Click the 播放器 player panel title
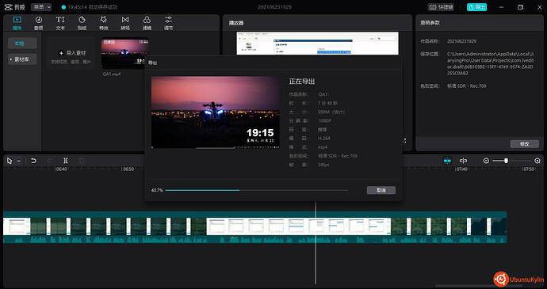Screen dimensions: 547x289 coord(236,23)
